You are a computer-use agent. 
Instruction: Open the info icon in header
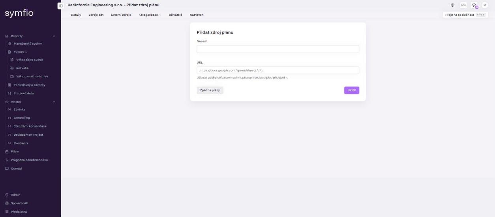(452, 5)
